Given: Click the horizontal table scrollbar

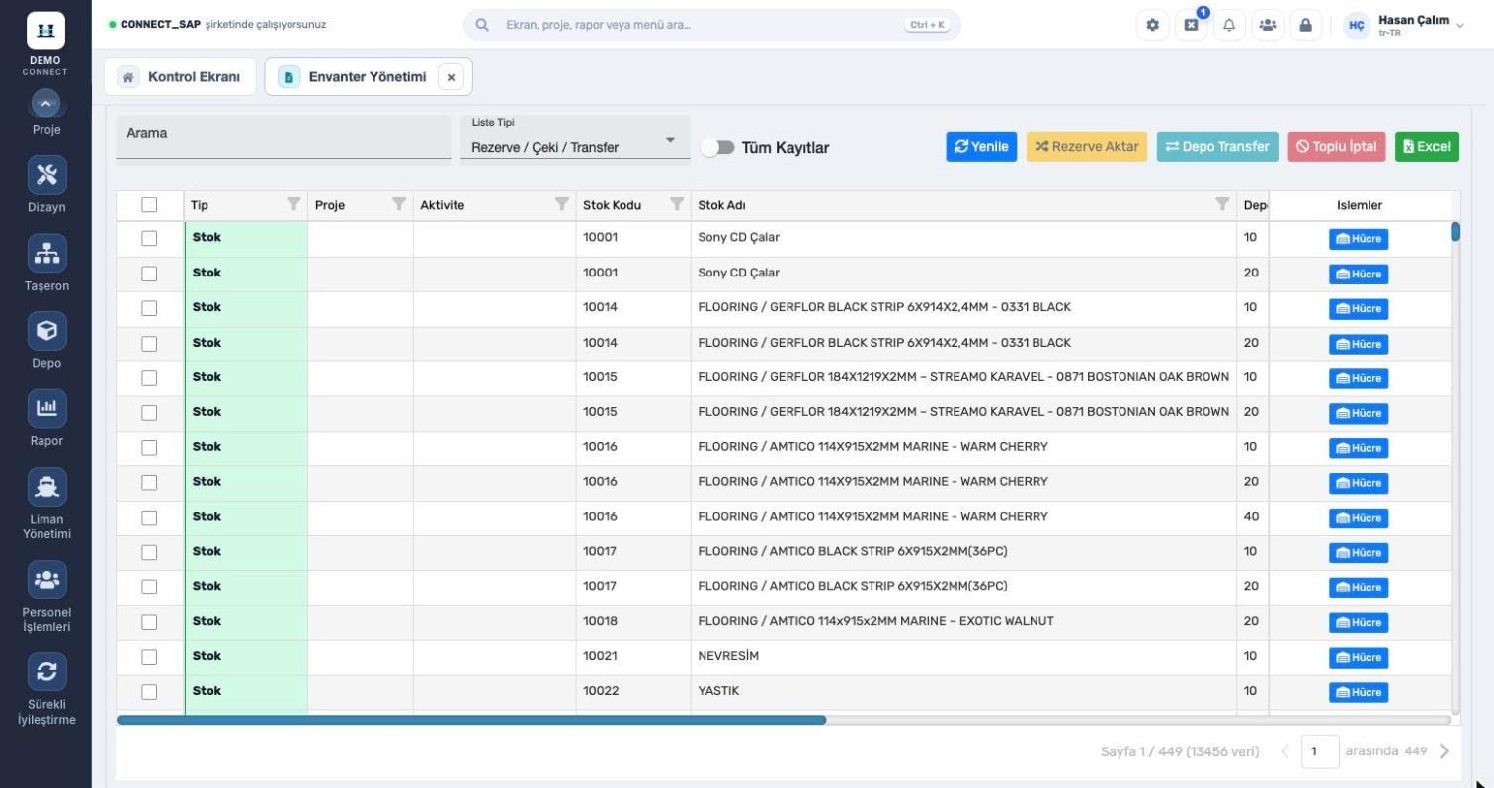Looking at the screenshot, I should click(x=471, y=720).
